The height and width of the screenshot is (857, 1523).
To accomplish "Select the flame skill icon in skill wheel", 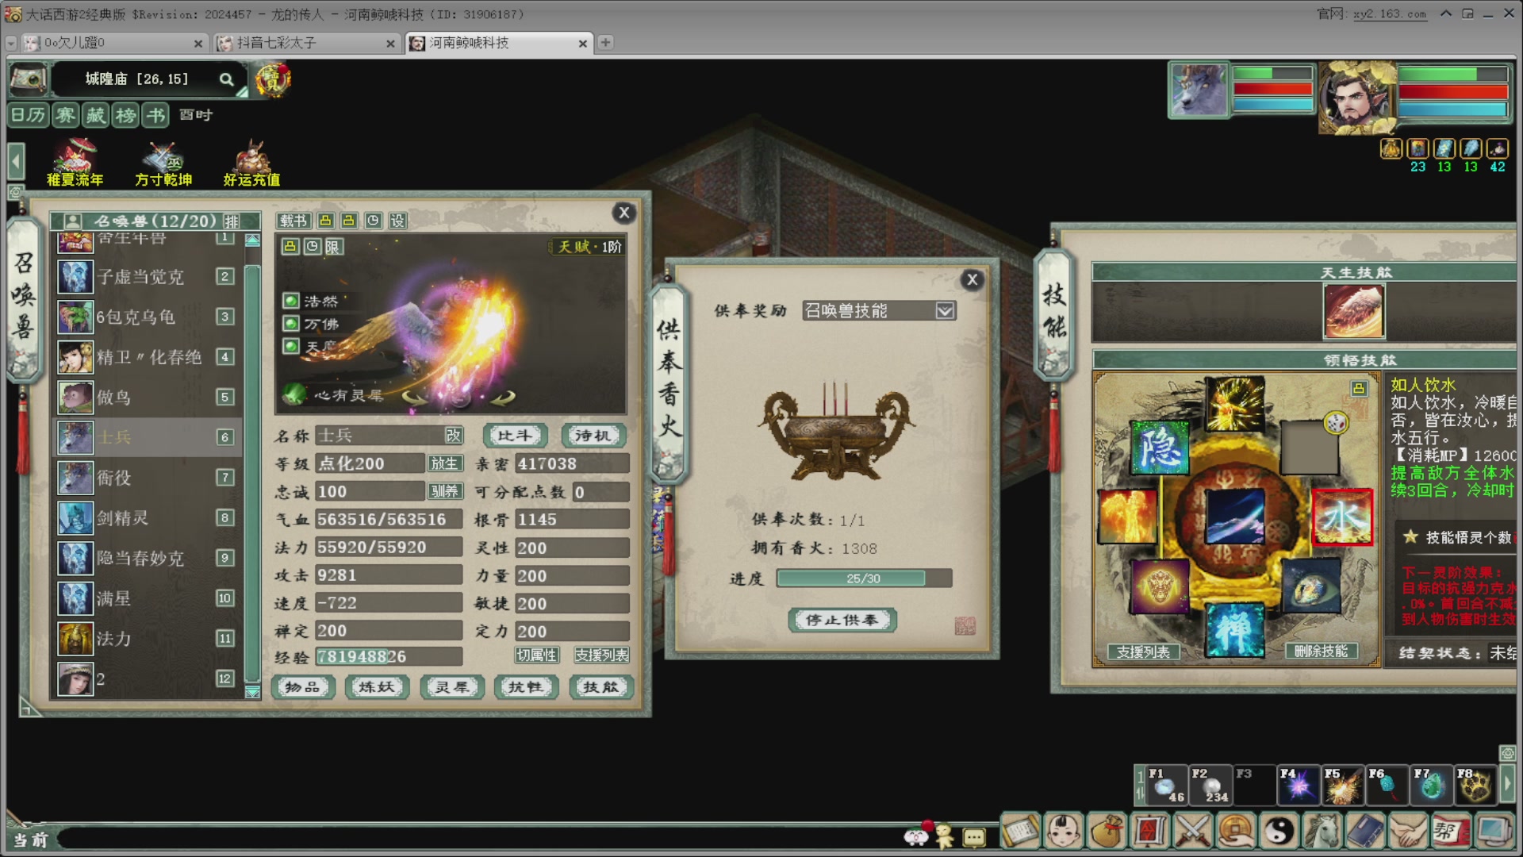I will pos(1127,517).
